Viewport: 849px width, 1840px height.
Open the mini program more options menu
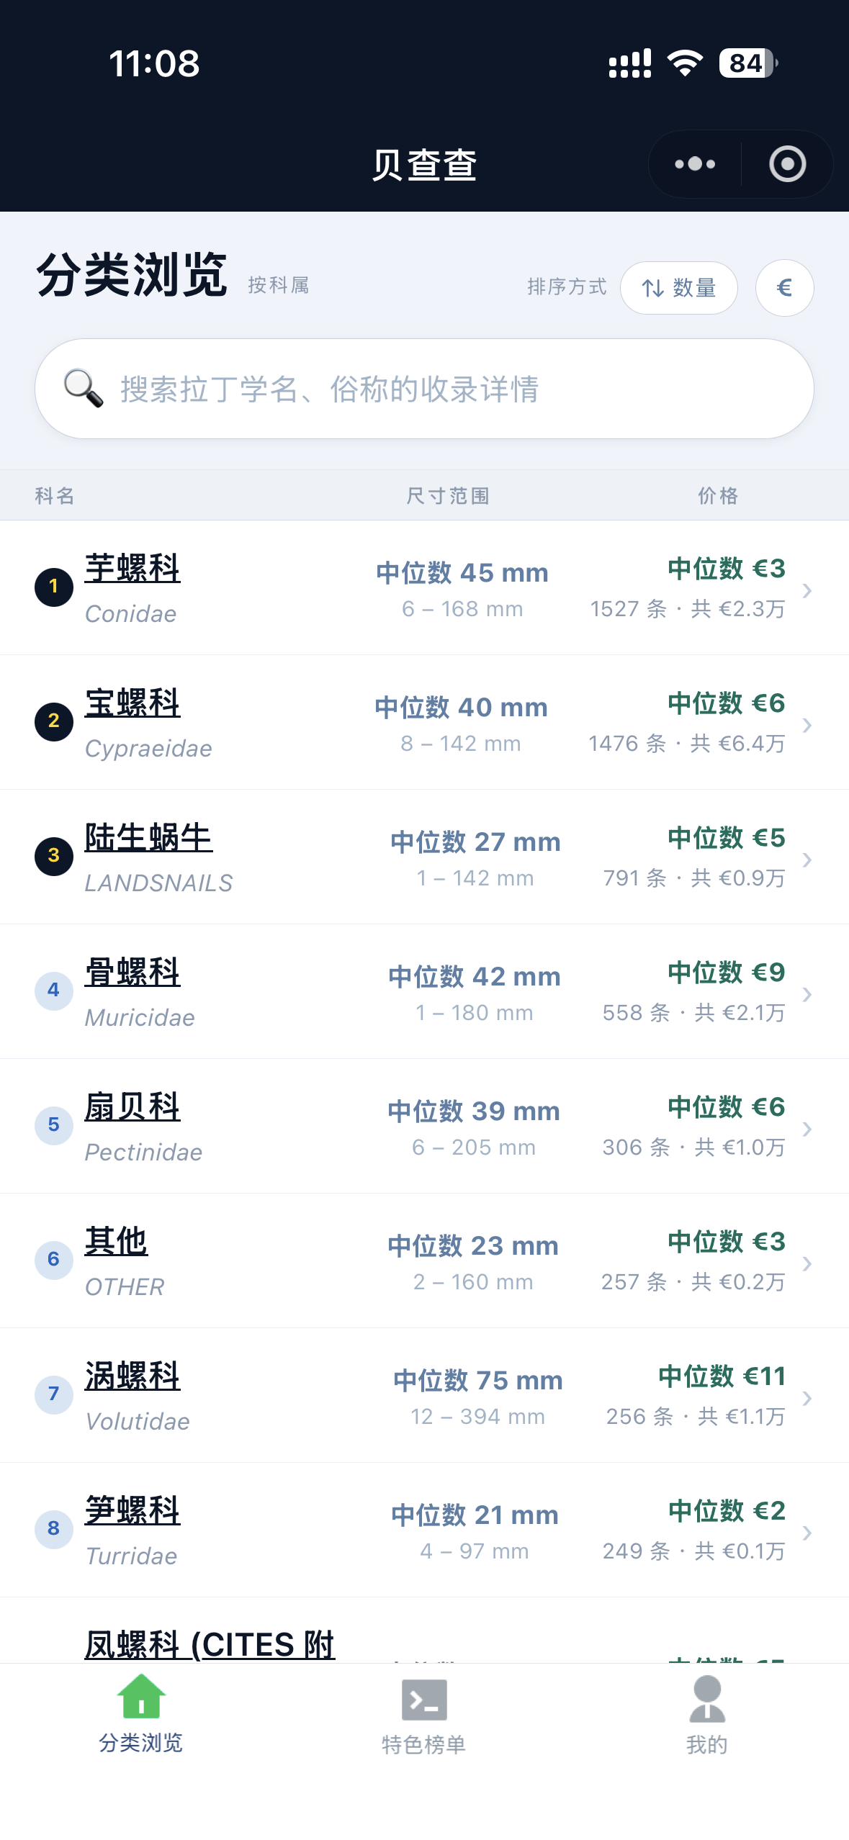click(x=695, y=164)
